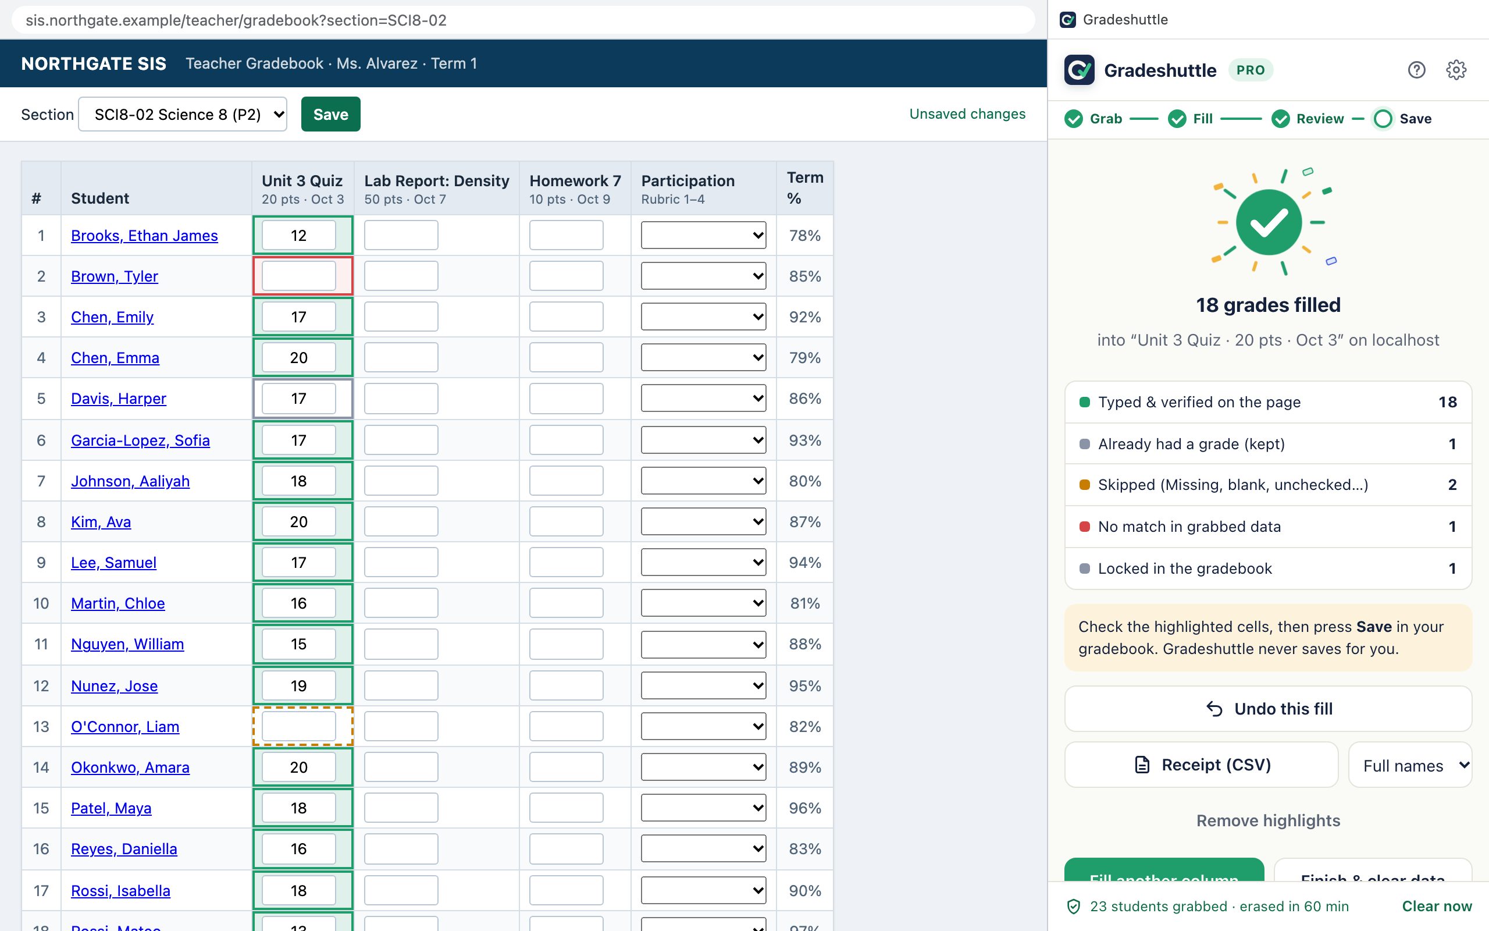Click Martin, Chloe's Unit 3 Quiz field
The height and width of the screenshot is (931, 1489).
pyautogui.click(x=298, y=603)
